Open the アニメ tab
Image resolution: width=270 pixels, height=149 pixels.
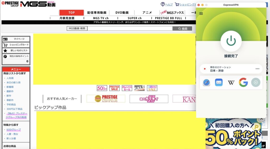click(x=147, y=13)
